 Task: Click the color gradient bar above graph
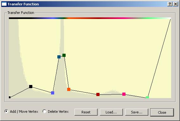click(x=90, y=18)
